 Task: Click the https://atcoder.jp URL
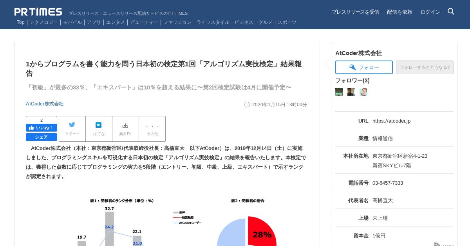(391, 121)
